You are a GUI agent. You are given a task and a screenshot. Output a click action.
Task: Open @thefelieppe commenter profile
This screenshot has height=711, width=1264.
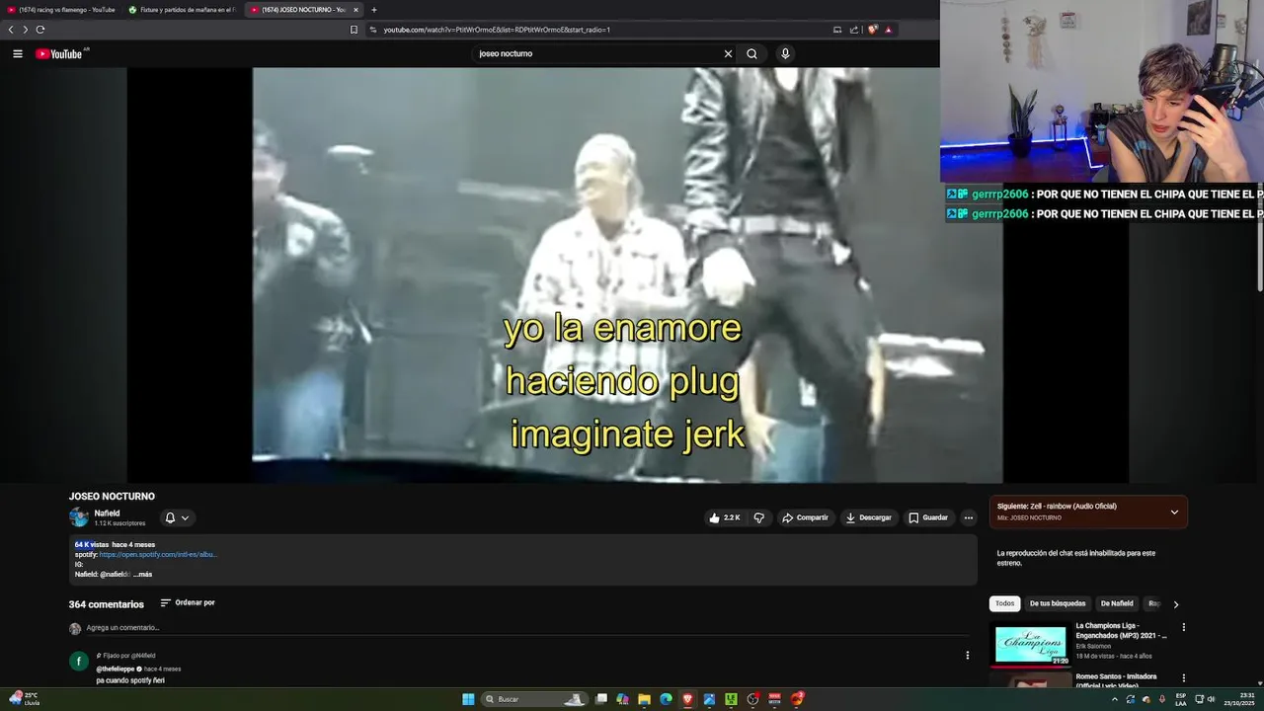[116, 669]
